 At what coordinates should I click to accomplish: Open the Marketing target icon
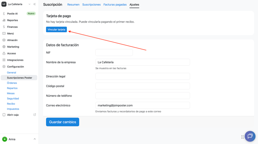point(4,47)
